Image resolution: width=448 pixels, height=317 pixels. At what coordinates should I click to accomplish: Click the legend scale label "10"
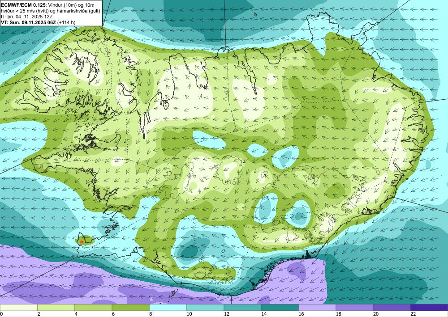(189, 314)
